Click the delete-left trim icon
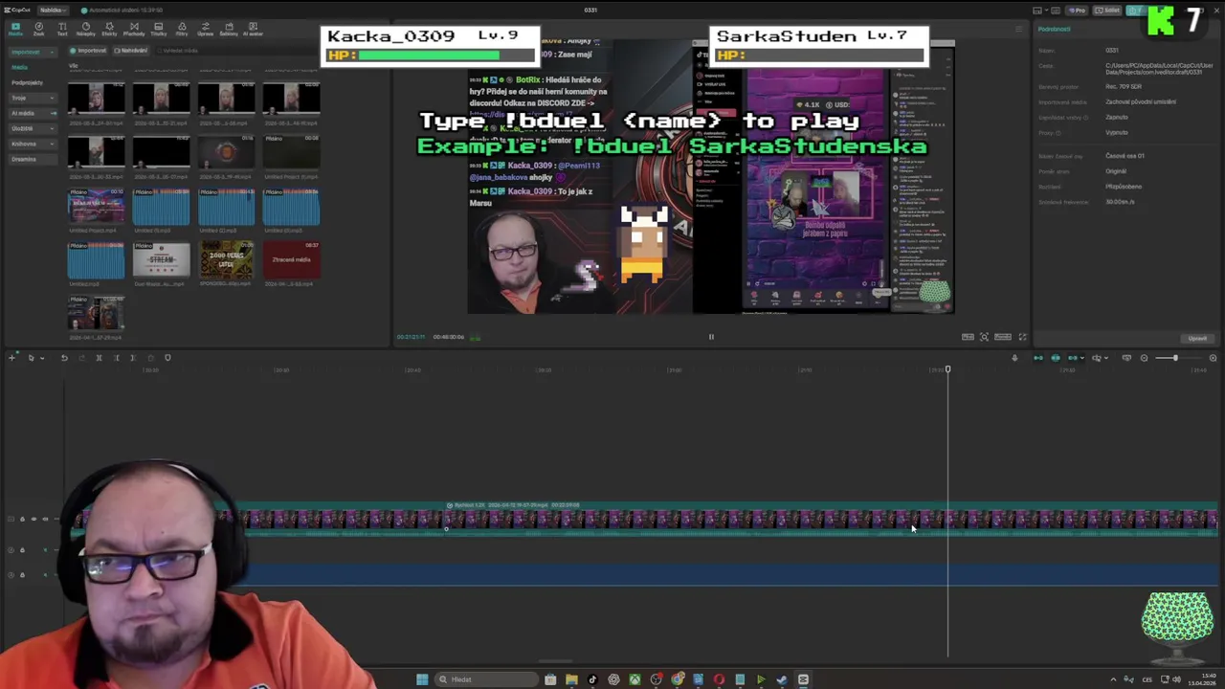Image resolution: width=1225 pixels, height=689 pixels. point(116,358)
